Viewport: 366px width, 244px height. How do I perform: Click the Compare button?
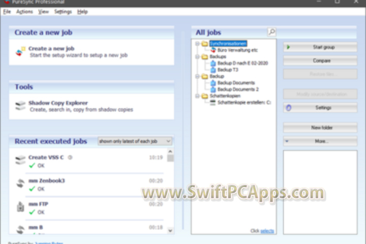tap(320, 60)
